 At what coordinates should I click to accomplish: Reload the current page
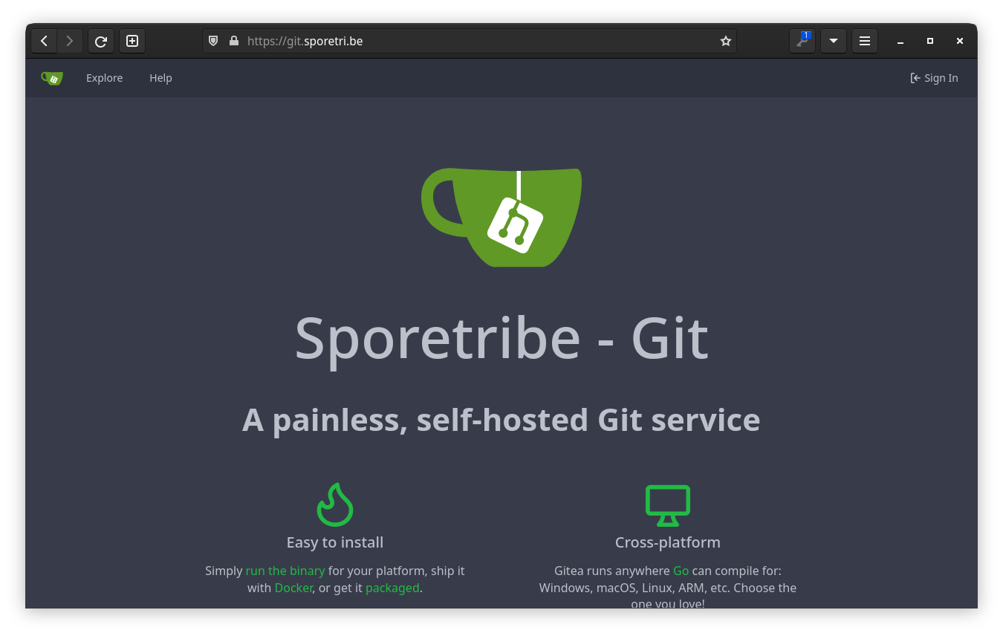[101, 41]
